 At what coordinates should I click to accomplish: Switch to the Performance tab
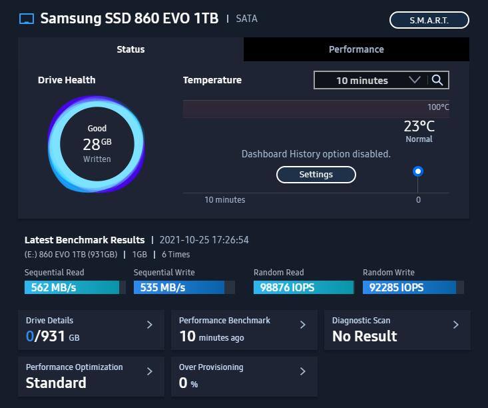point(356,49)
